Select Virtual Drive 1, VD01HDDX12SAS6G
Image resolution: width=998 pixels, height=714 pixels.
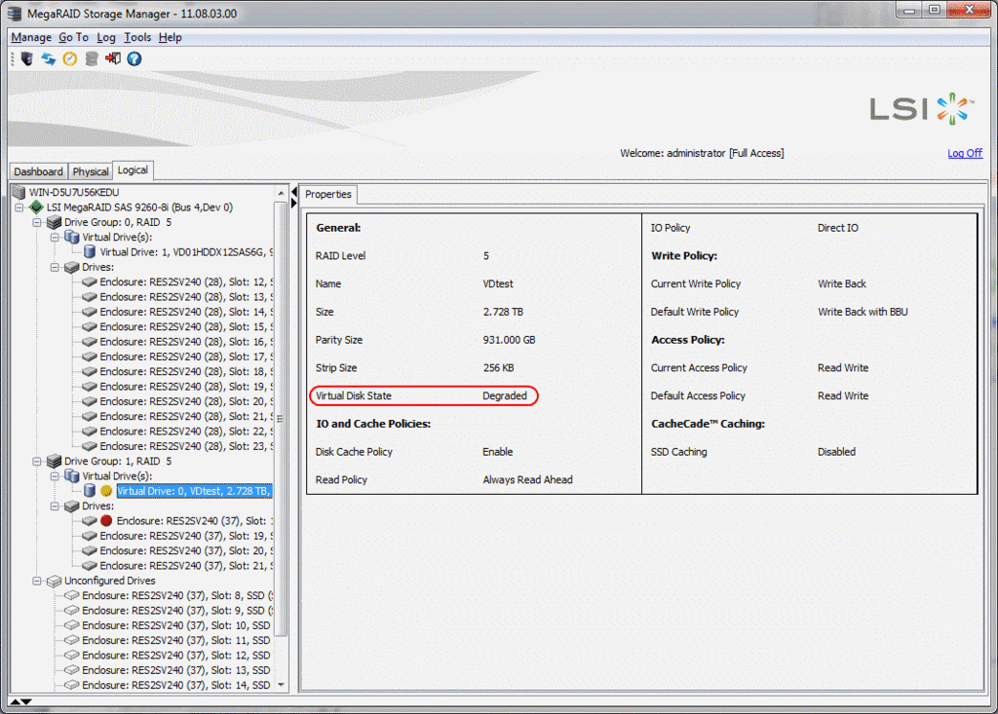[186, 252]
